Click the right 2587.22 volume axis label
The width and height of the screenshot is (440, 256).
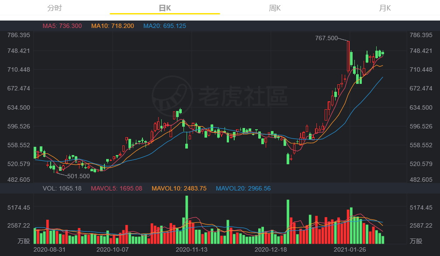pyautogui.click(x=421, y=225)
